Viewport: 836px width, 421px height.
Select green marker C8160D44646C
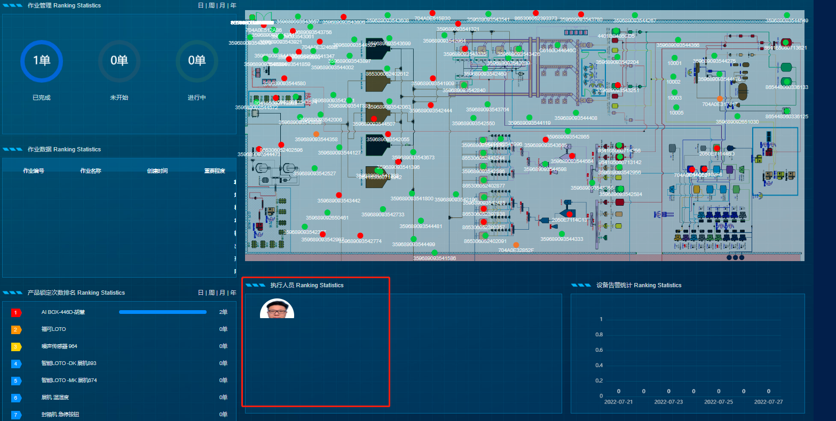tap(557, 45)
